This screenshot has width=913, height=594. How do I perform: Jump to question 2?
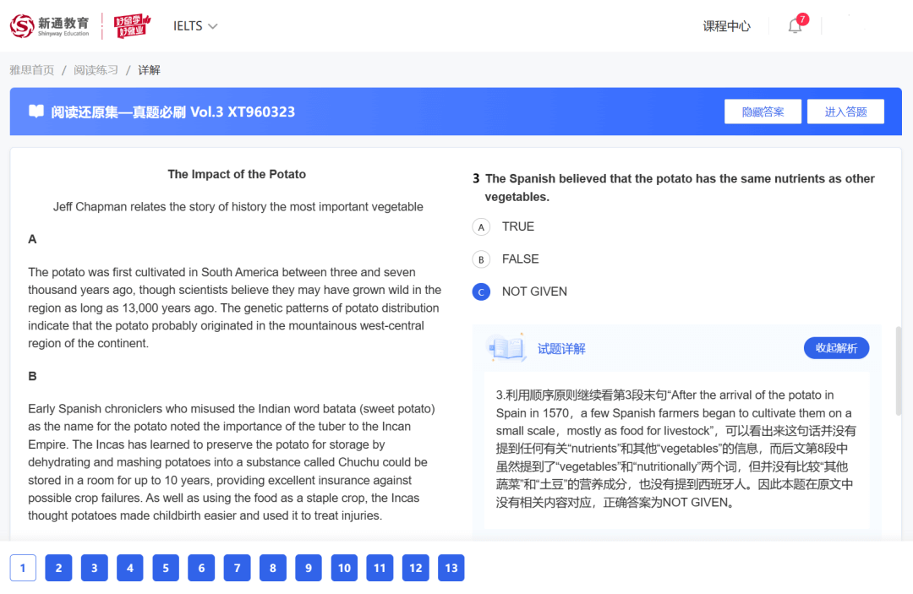pyautogui.click(x=58, y=568)
